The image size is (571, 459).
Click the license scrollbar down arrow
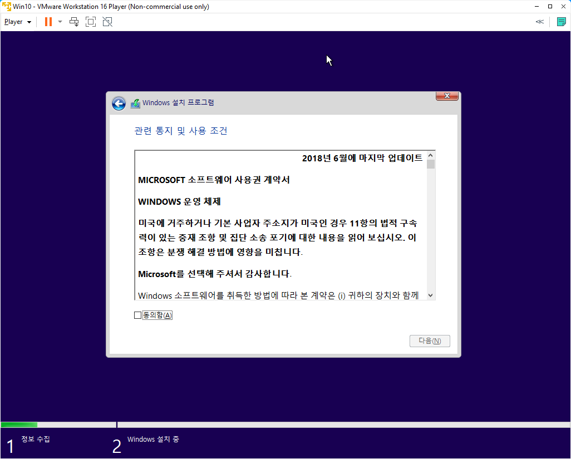[430, 295]
